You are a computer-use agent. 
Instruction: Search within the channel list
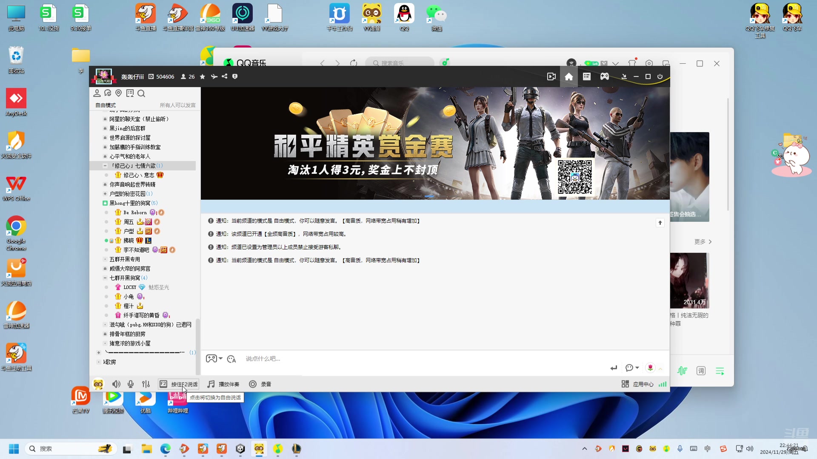coord(142,93)
